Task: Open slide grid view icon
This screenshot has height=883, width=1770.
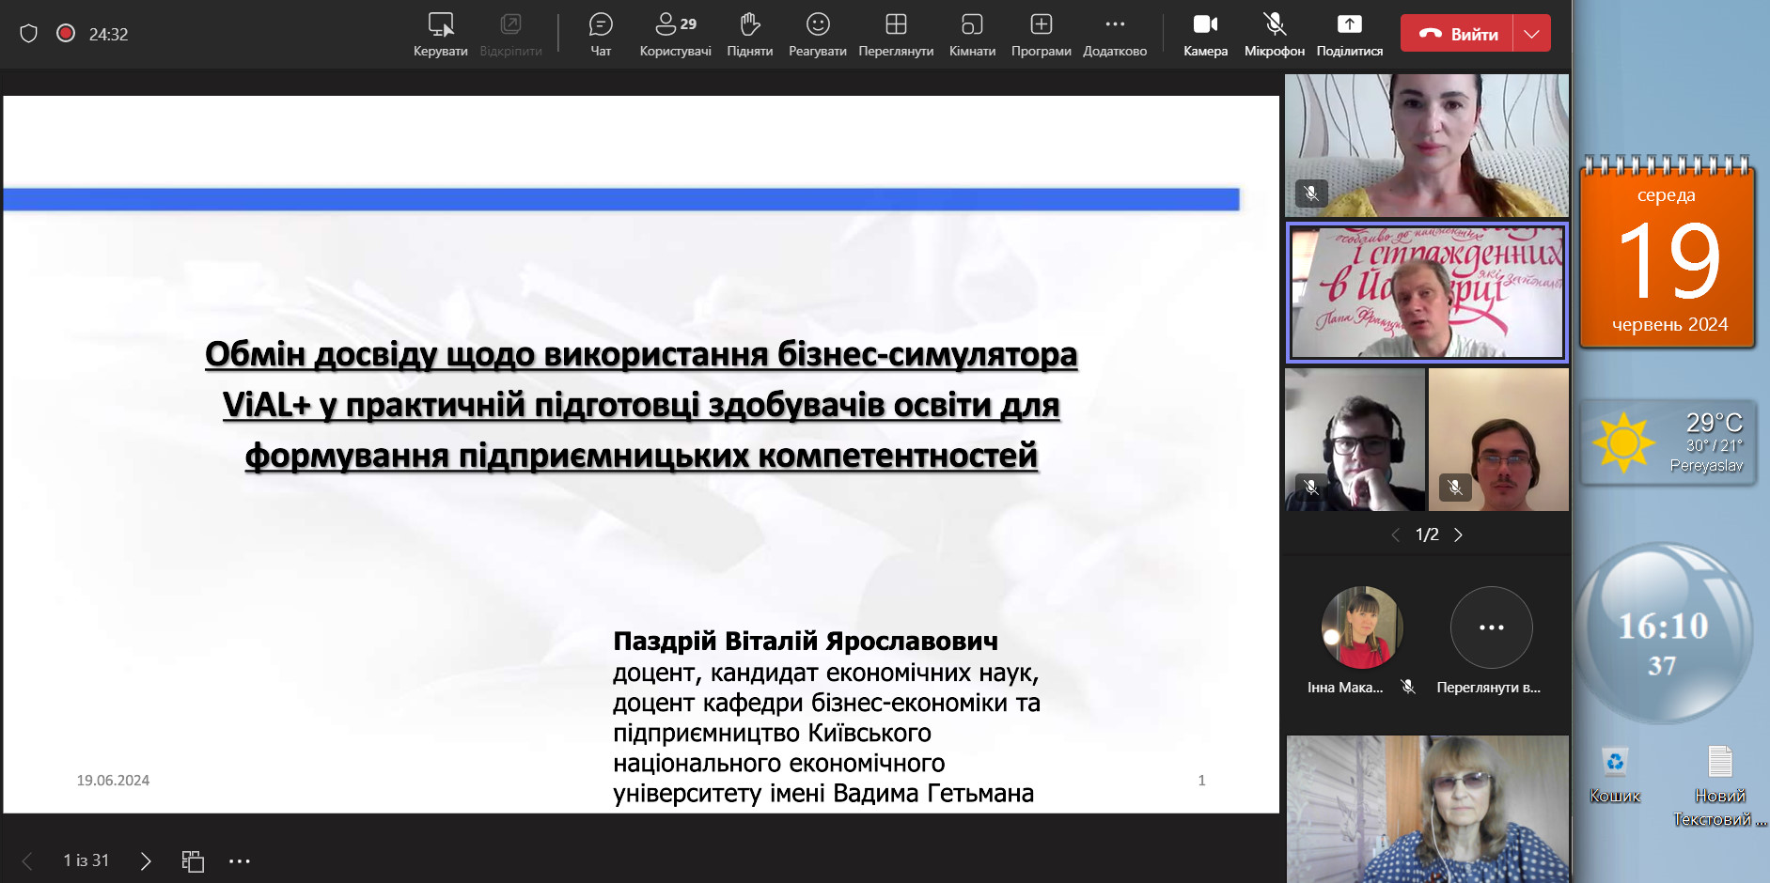Action: (193, 860)
